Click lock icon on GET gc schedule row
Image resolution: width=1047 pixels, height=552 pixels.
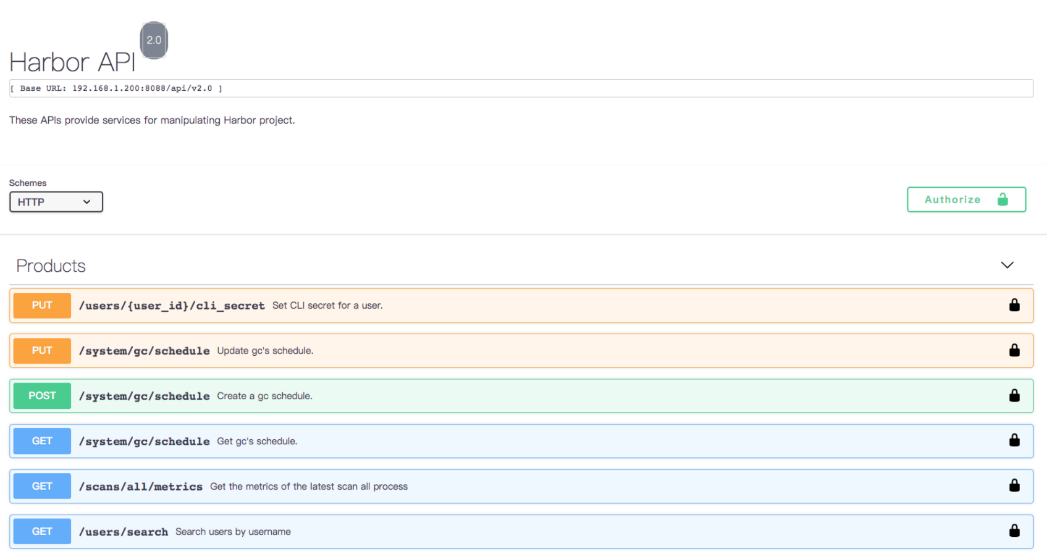[x=1014, y=441]
